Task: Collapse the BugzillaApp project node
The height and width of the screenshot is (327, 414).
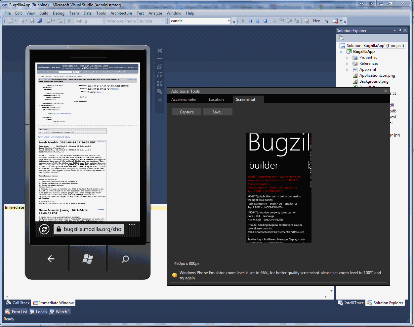Action: [x=341, y=52]
